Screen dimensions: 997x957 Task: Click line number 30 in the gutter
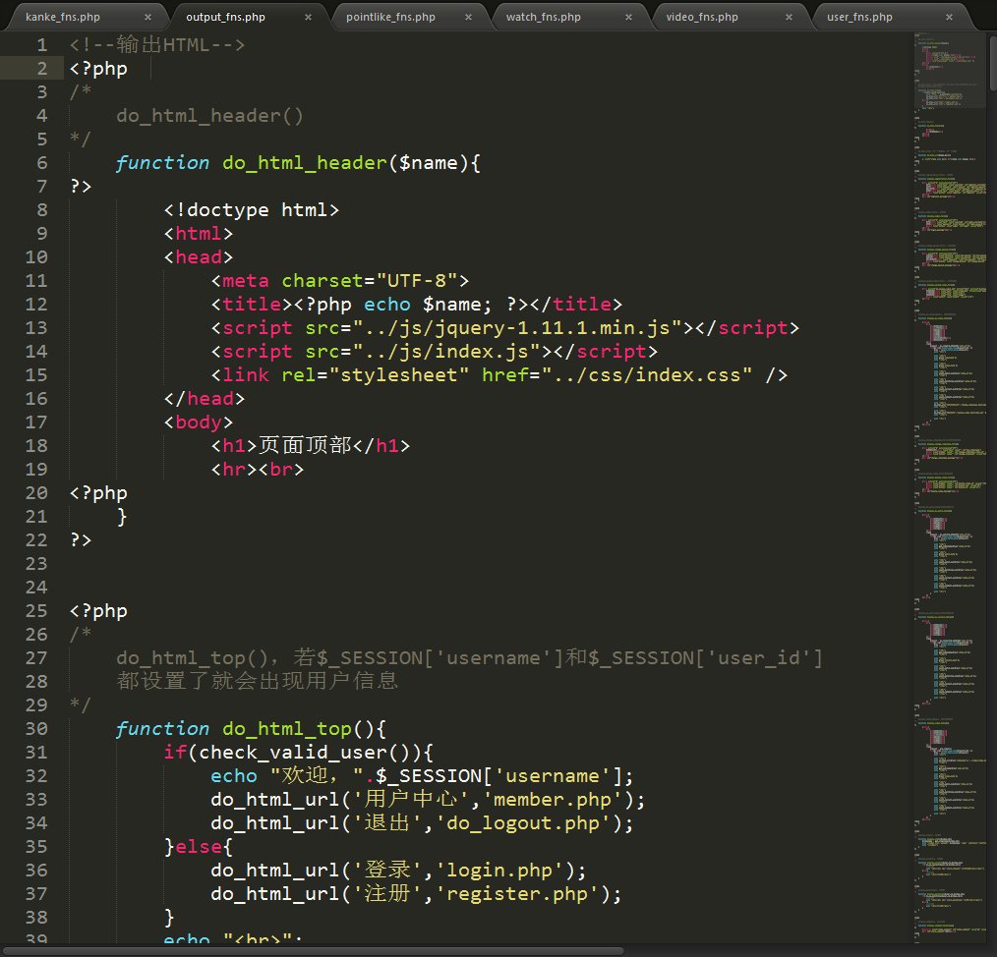(36, 728)
